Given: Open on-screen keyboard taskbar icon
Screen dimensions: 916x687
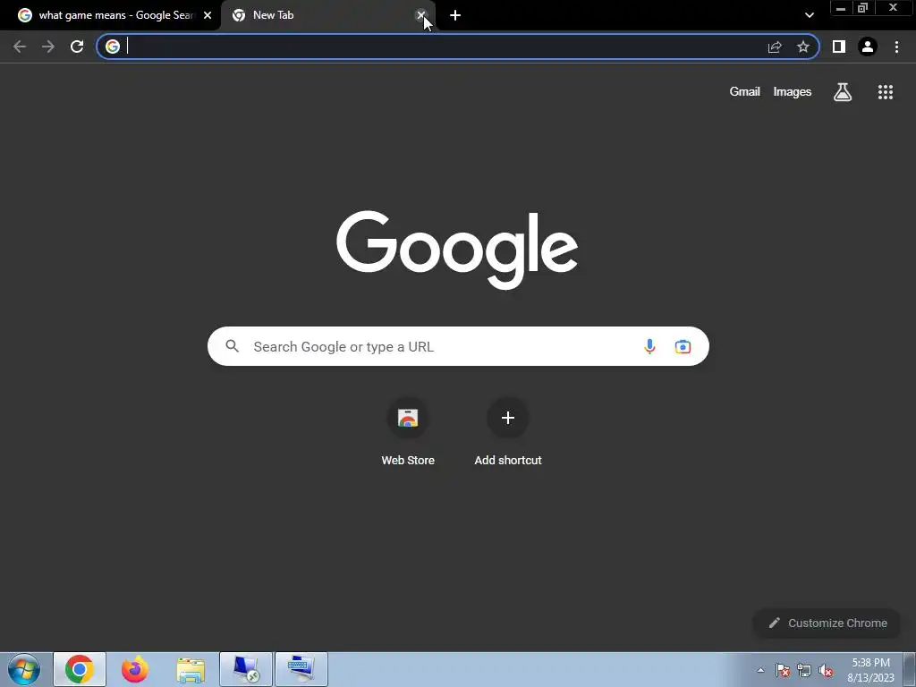Looking at the screenshot, I should coord(301,669).
